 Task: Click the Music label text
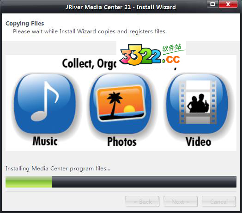45,141
